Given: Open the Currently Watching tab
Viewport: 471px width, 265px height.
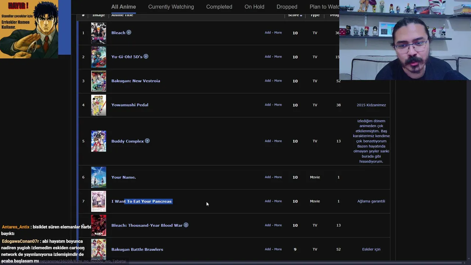Looking at the screenshot, I should click(171, 7).
